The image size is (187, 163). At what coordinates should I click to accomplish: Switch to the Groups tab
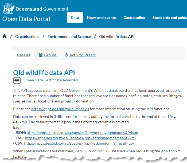[48, 55]
